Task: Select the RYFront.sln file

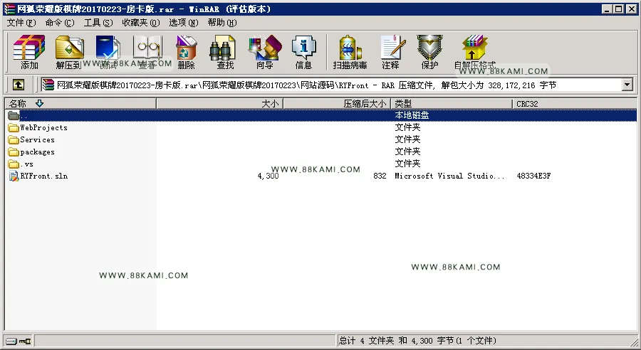Action: tap(43, 176)
